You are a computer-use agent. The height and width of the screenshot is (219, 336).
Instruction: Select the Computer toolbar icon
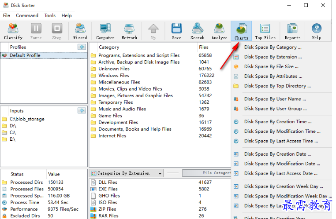(105, 31)
